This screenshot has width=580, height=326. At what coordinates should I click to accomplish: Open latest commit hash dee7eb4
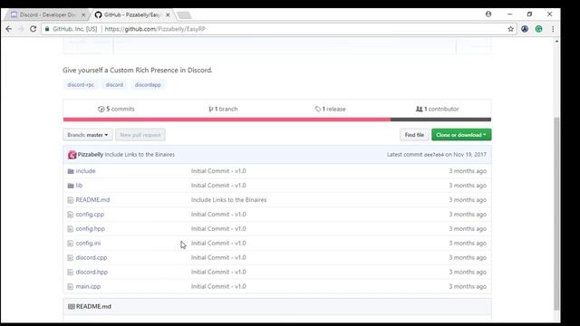(x=433, y=155)
